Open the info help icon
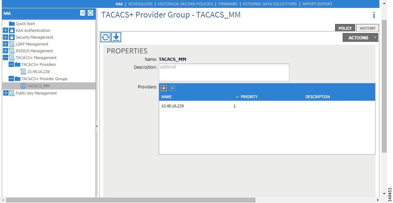This screenshot has height=203, width=393. click(x=374, y=15)
